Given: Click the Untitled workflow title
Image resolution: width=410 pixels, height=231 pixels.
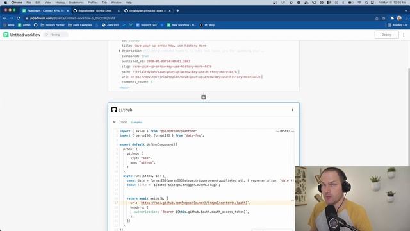Looking at the screenshot, I should (x=25, y=35).
